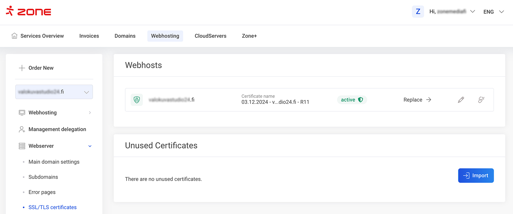Click the pencil edit icon for certificate

tap(461, 100)
